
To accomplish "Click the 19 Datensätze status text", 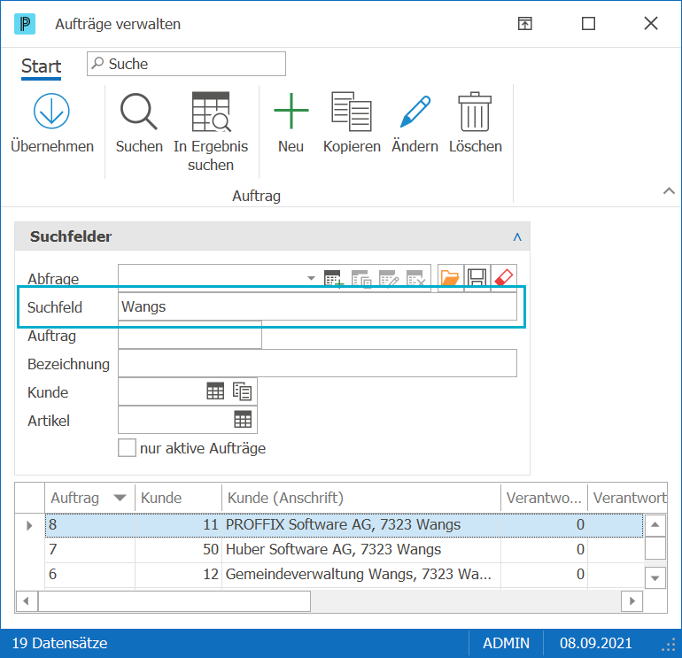I will (59, 643).
